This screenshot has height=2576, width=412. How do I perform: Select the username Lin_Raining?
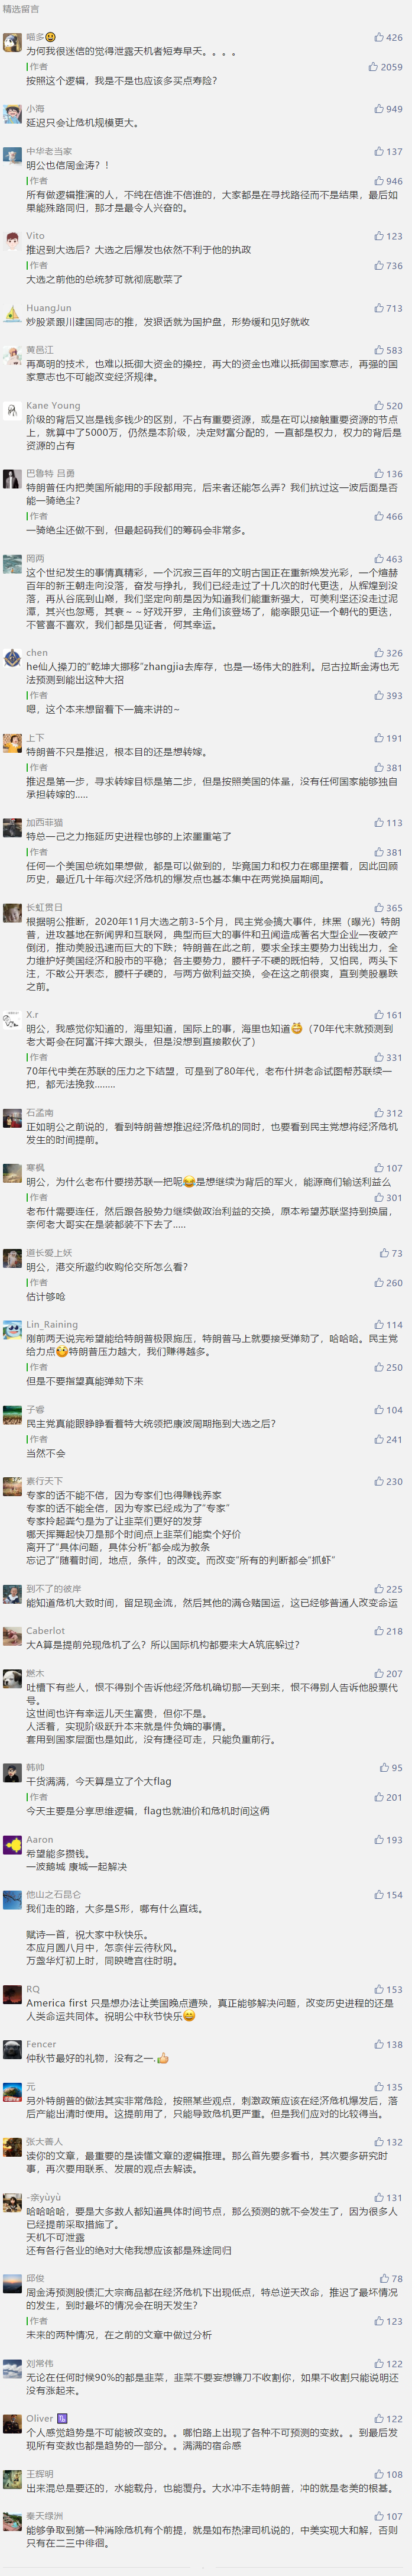click(52, 1324)
